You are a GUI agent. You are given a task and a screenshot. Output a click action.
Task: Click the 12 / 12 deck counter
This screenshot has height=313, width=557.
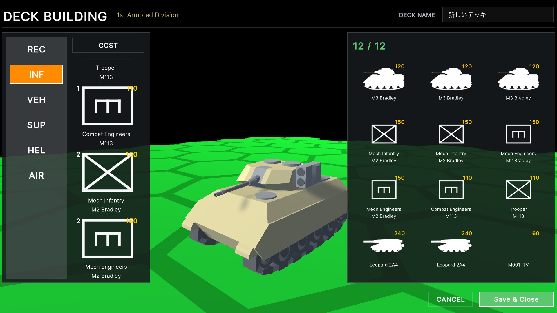[369, 46]
